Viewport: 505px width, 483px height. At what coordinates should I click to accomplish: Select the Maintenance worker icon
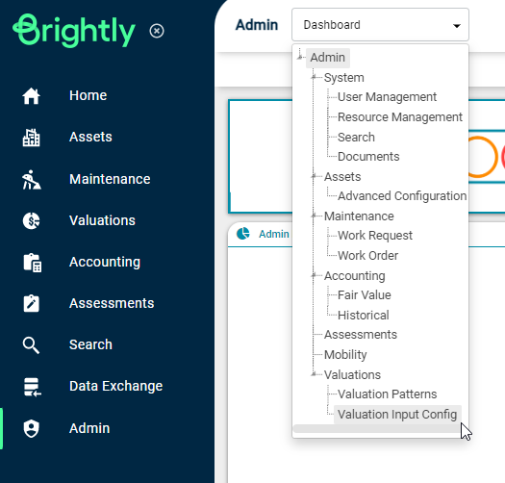click(31, 180)
